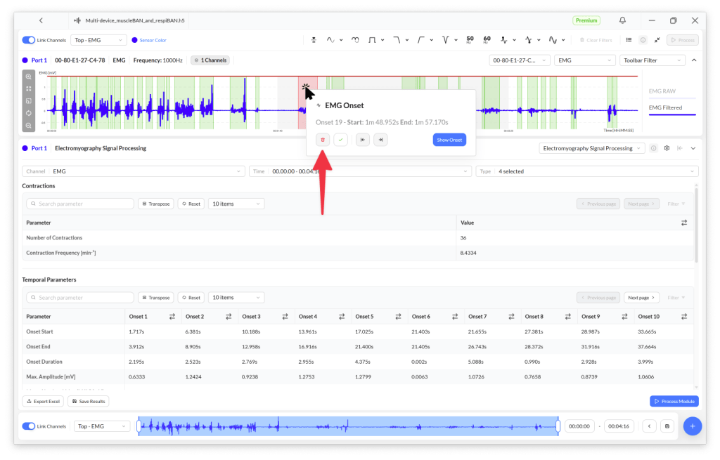
Task: Click the info icon beside Electromyography dropdown
Action: 653,148
